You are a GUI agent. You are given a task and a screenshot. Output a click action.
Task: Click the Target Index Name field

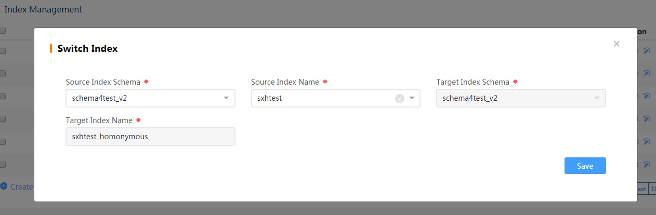pos(150,137)
